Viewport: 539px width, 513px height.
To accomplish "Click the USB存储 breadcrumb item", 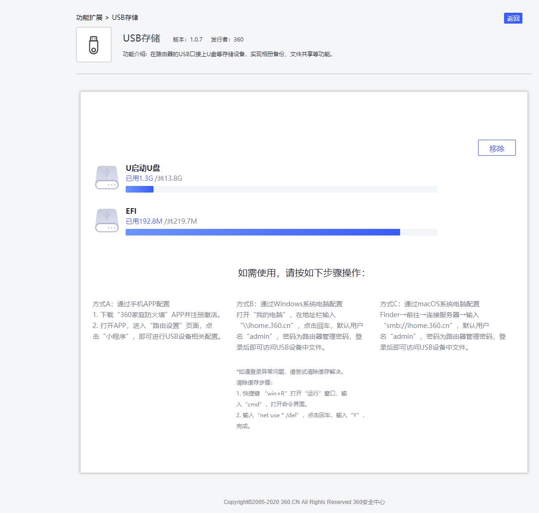I will (123, 17).
